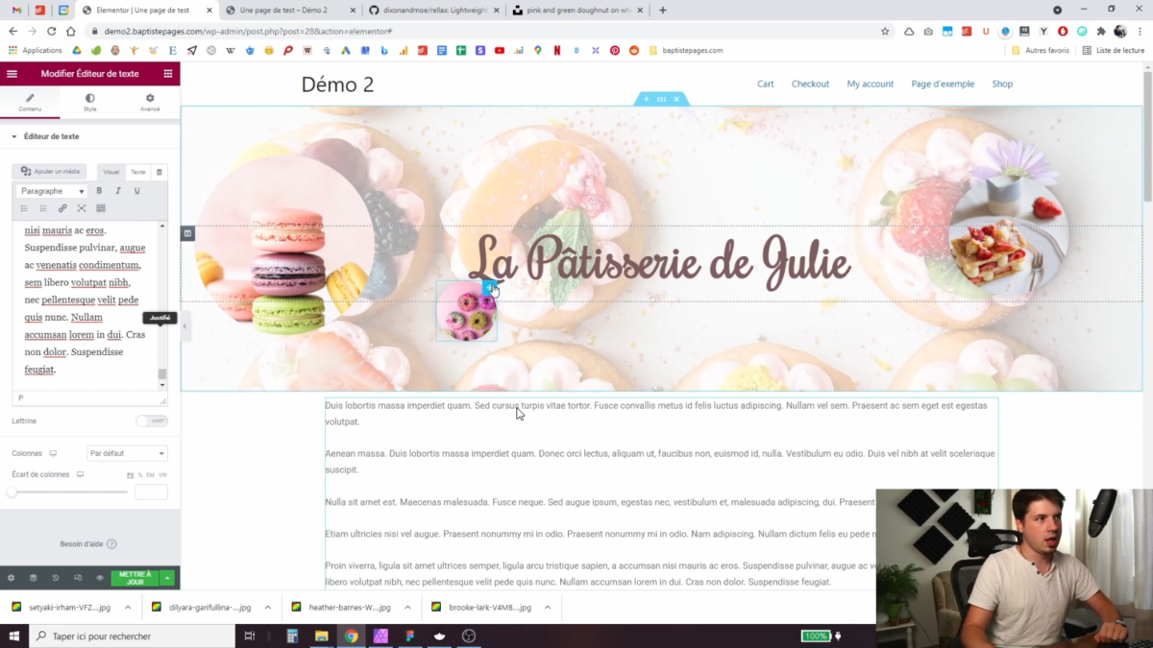1153x648 pixels.
Task: Switch to the Avancé tab
Action: point(150,103)
